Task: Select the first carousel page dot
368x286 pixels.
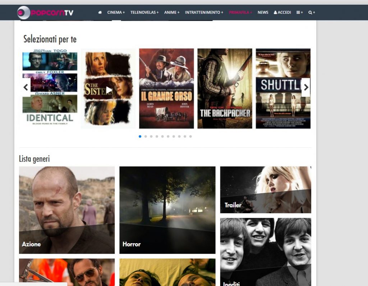Action: tap(140, 136)
